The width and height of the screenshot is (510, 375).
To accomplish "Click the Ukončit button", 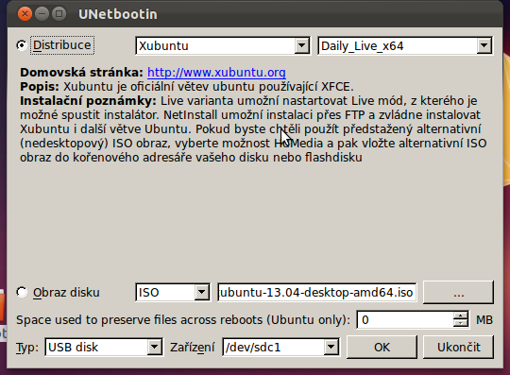I will pyautogui.click(x=458, y=348).
